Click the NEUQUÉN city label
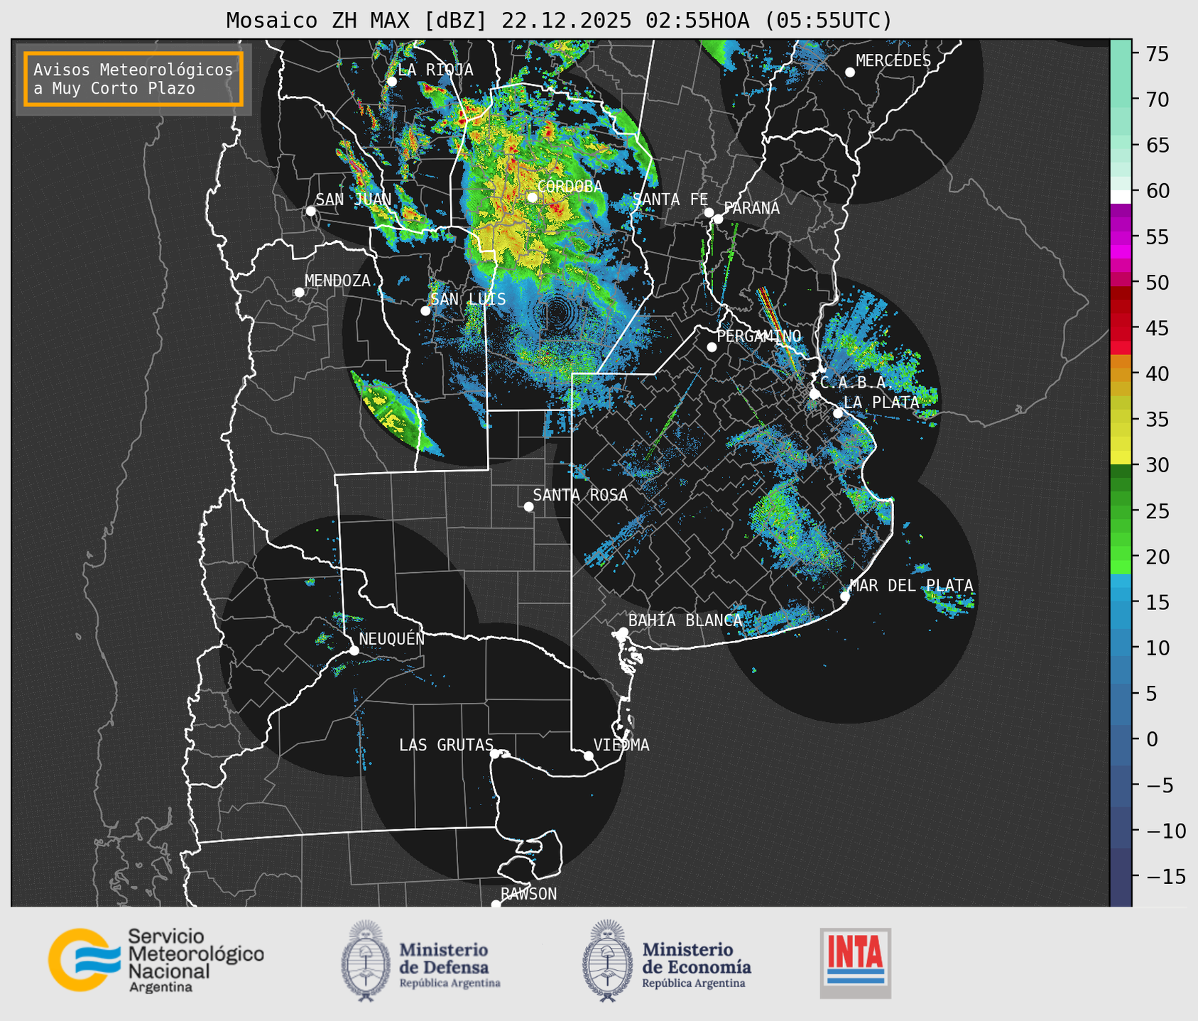This screenshot has width=1198, height=1021. (391, 638)
